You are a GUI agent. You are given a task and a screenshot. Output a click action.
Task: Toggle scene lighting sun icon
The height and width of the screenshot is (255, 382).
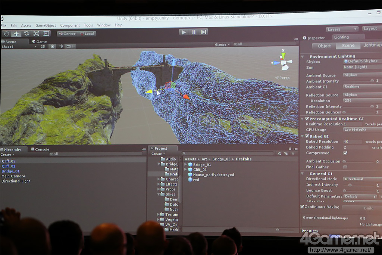pyautogui.click(x=52, y=46)
